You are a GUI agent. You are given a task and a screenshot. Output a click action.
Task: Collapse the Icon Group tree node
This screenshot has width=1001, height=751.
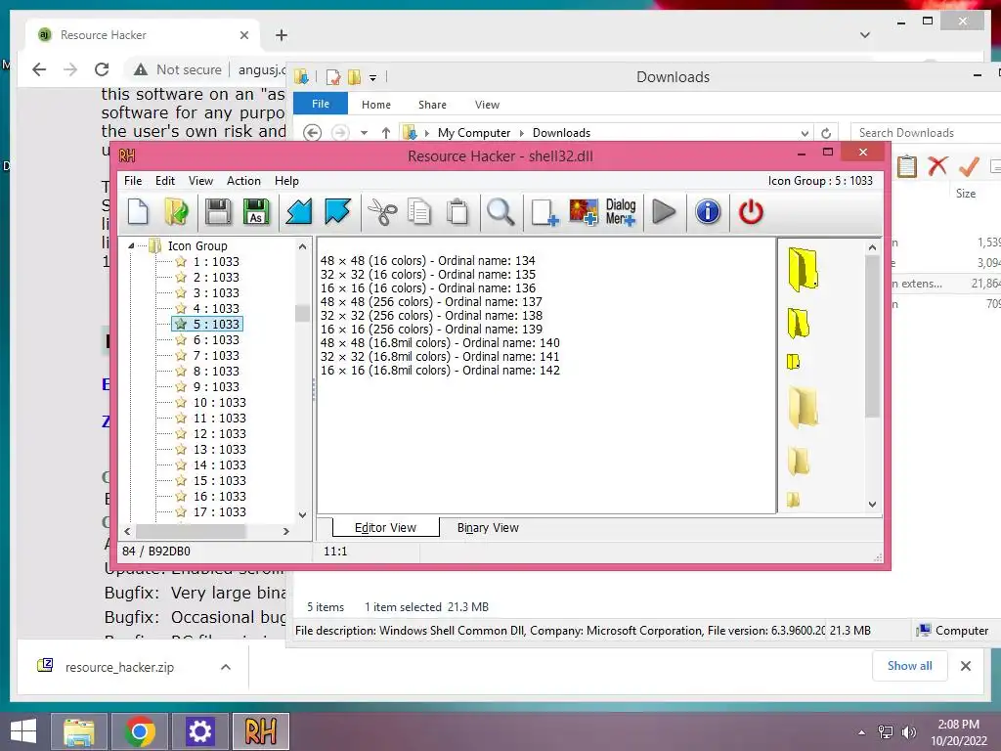(x=131, y=245)
